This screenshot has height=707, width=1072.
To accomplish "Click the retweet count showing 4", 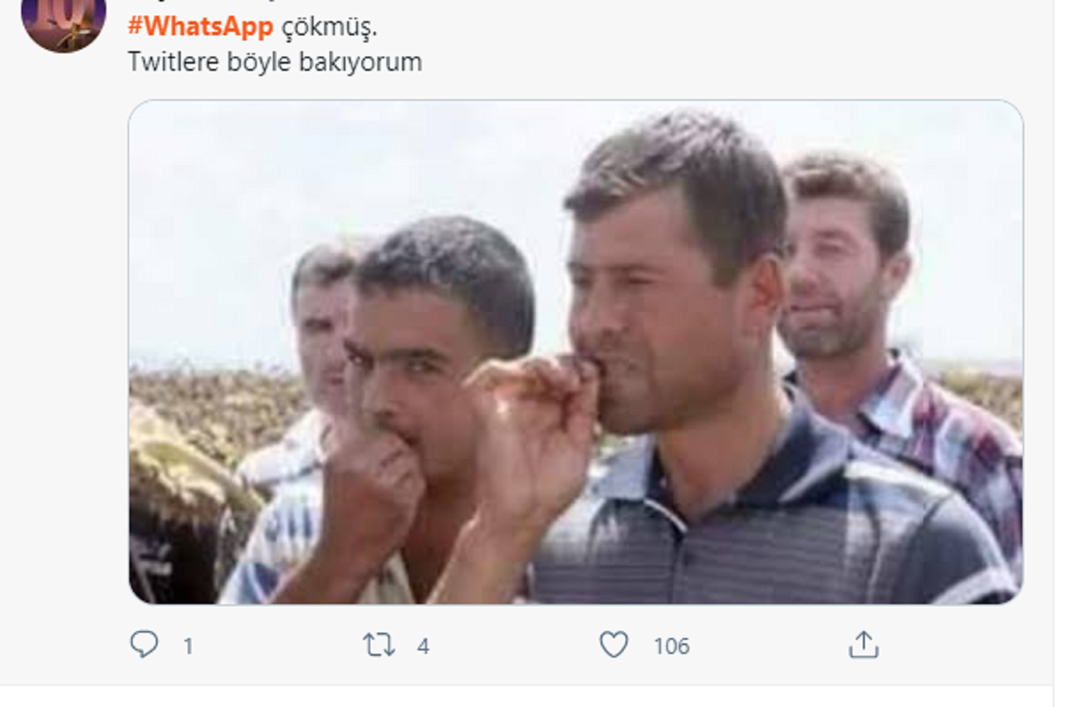I will pos(423,647).
